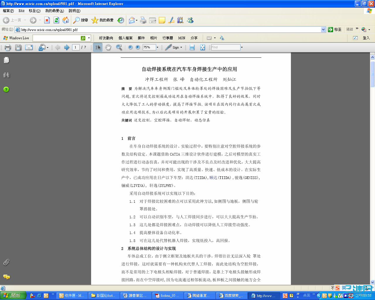Click the page number field
The width and height of the screenshot is (375, 300).
(76, 47)
